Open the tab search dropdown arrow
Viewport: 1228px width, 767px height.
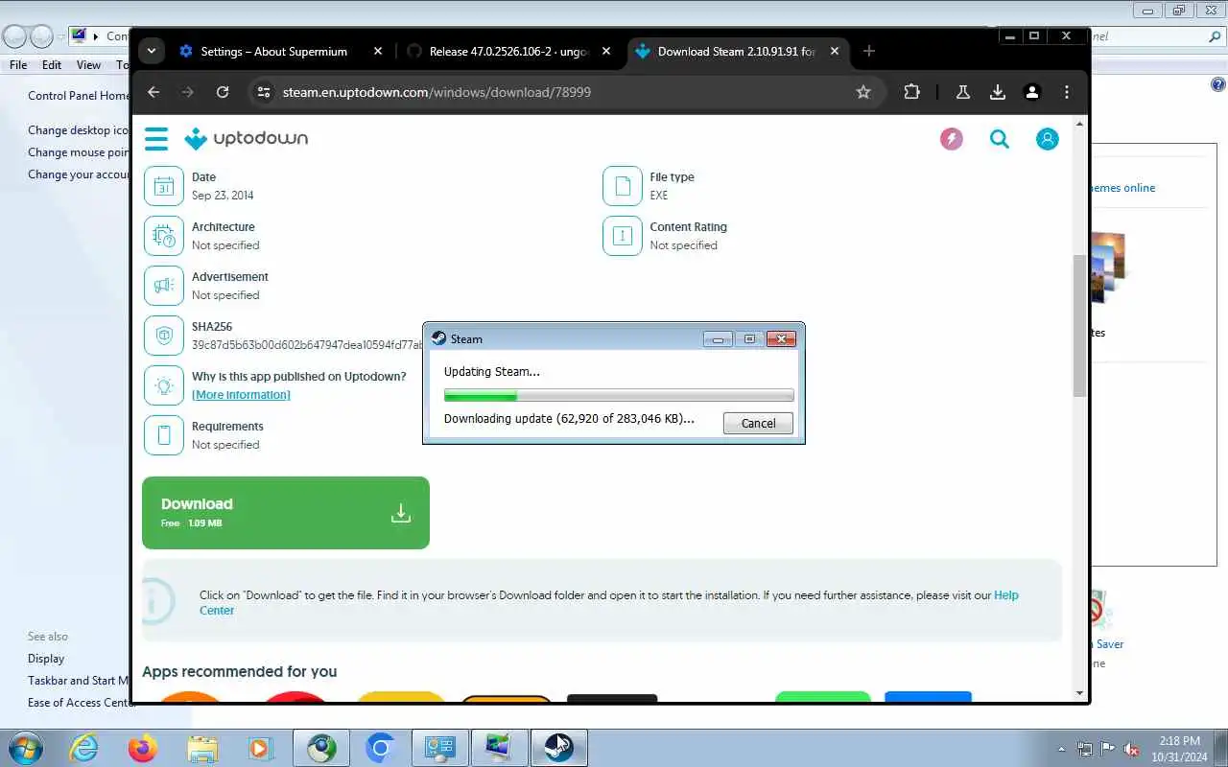coord(151,52)
